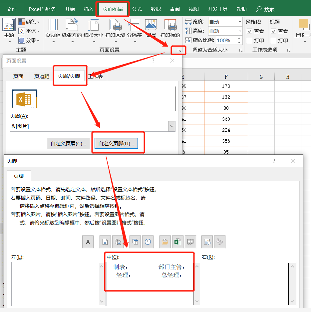
Task: Switch to Data (数据) tab
Action: point(156,9)
